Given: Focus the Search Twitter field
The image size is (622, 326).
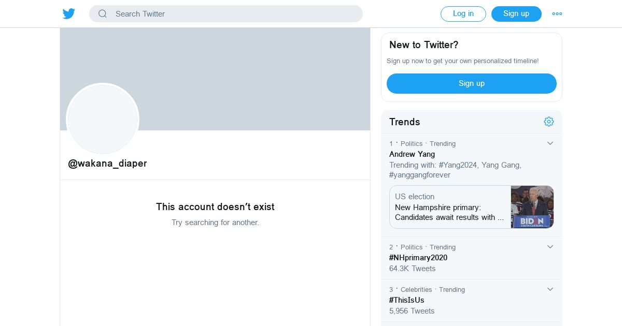Looking at the screenshot, I should (233, 14).
